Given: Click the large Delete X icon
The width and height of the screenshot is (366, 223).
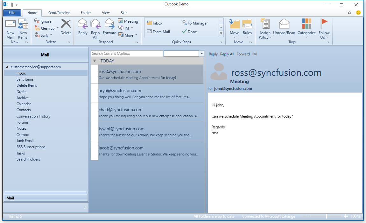Looking at the screenshot, I should [x=66, y=24].
